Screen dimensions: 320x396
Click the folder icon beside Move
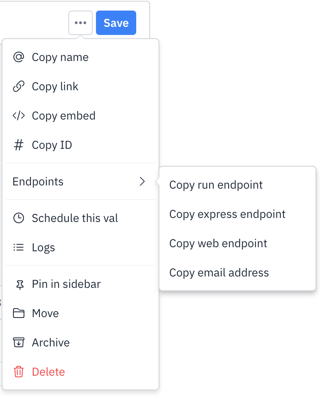coord(19,313)
